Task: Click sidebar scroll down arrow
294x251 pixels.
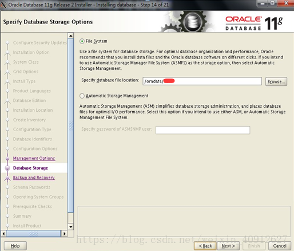Action: 71,227
